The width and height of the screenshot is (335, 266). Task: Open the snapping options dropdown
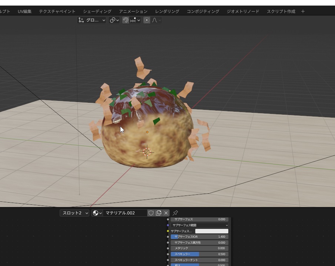[136, 20]
